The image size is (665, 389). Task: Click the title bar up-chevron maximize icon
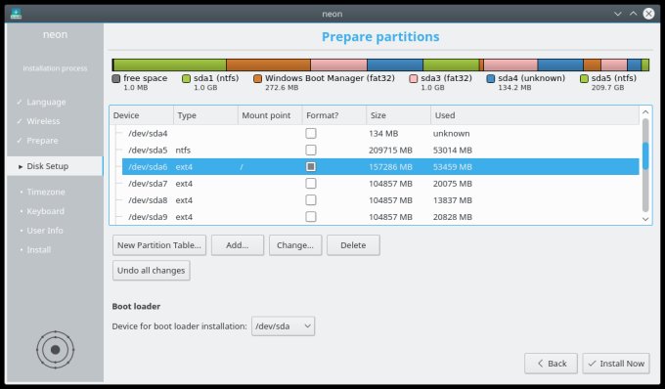point(633,14)
